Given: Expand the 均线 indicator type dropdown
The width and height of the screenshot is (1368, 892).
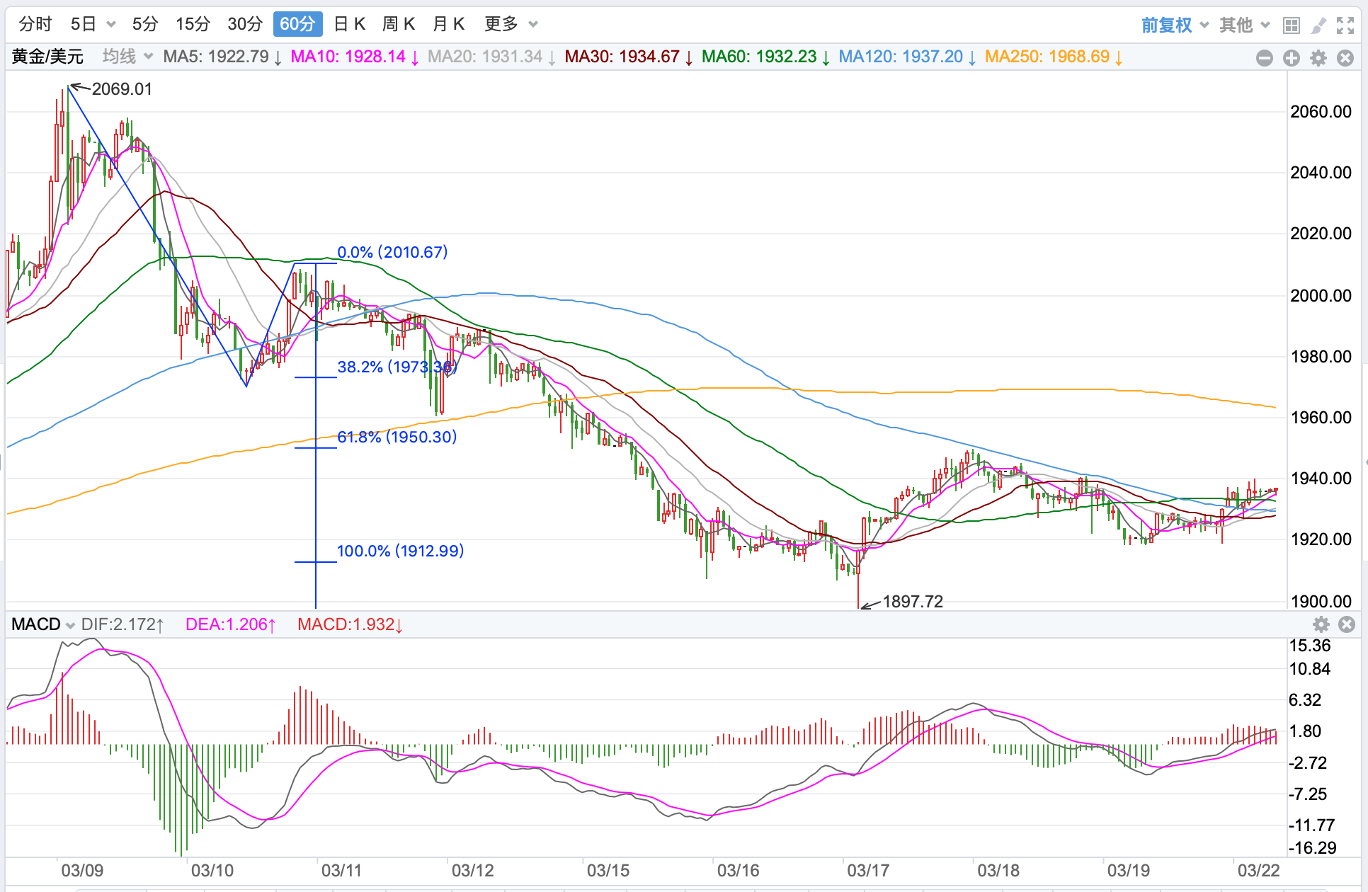Looking at the screenshot, I should pyautogui.click(x=127, y=57).
